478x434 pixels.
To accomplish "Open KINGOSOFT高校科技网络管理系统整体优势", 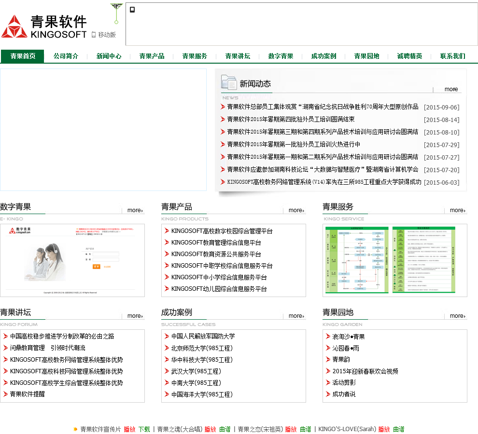I will [x=67, y=371].
